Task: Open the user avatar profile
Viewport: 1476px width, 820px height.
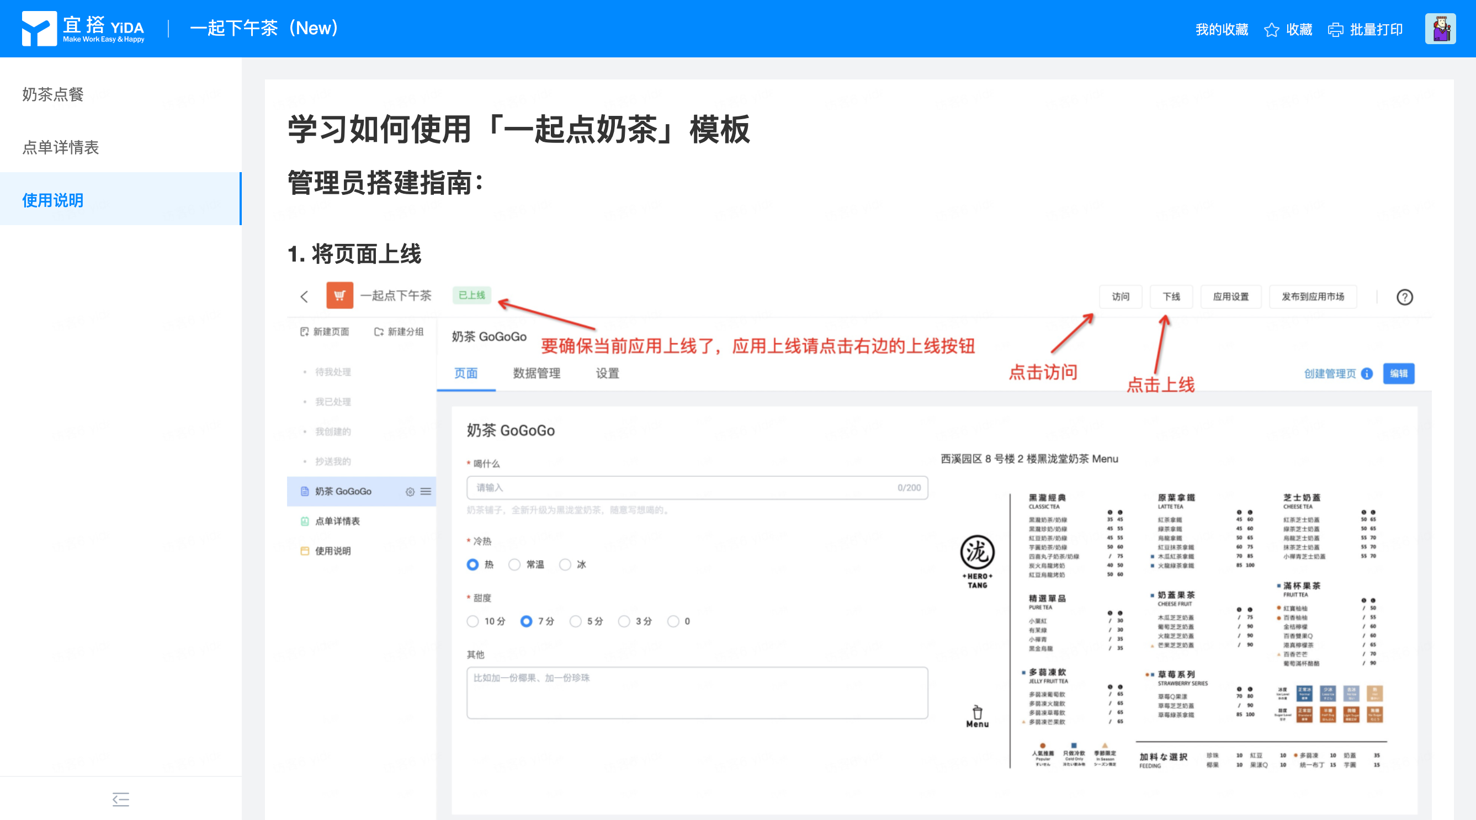Action: click(1440, 29)
